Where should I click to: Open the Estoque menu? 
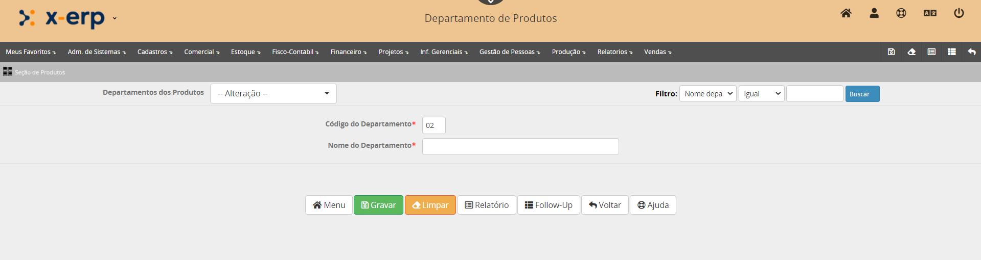click(245, 52)
